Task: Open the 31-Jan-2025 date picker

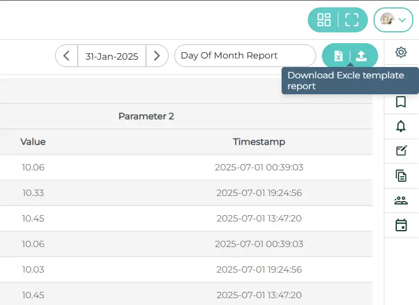Action: (x=112, y=56)
